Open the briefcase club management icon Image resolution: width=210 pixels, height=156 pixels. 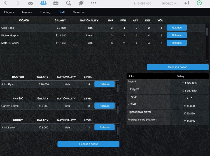click(x=56, y=3)
